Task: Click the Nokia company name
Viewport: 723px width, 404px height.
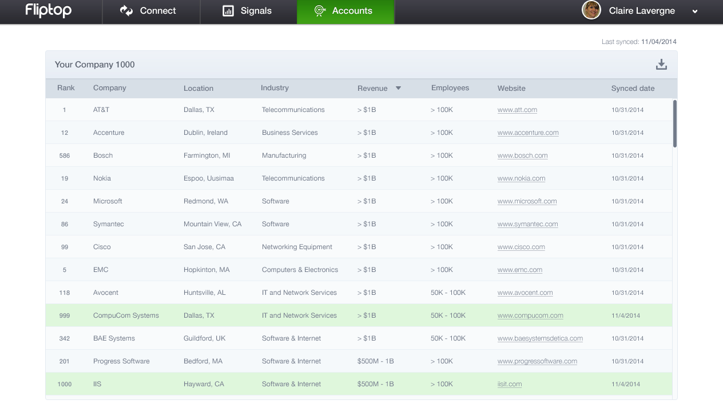Action: [102, 178]
